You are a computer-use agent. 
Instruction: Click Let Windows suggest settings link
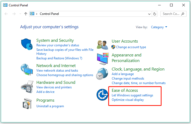click(132, 95)
